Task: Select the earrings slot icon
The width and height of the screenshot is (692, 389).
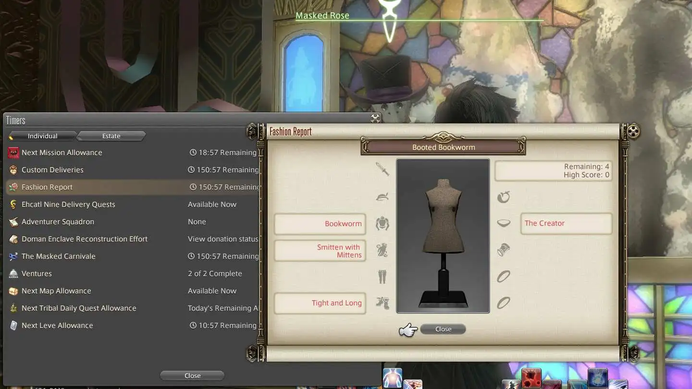Action: pos(503,196)
